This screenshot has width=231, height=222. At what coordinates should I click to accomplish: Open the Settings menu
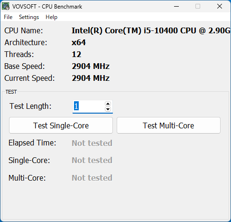click(x=29, y=17)
